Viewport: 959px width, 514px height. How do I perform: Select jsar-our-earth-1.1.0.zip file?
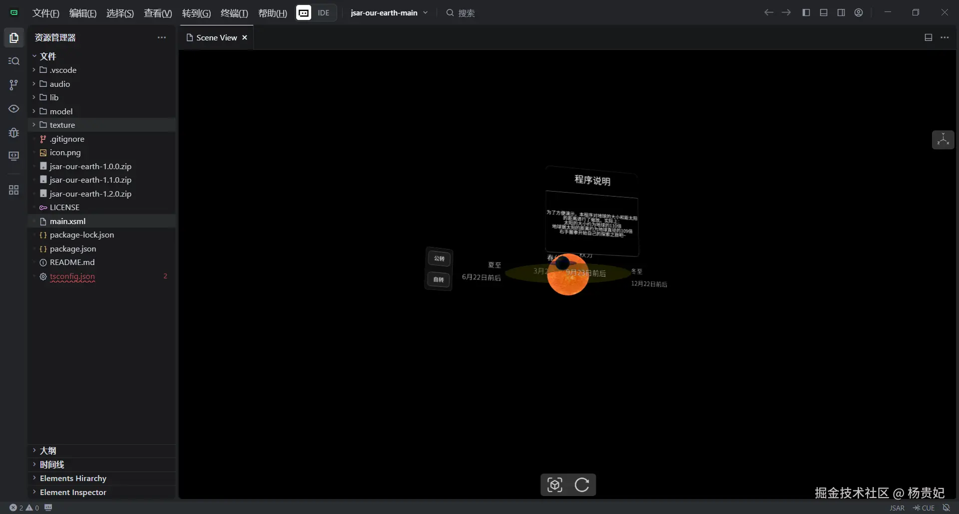point(101,180)
